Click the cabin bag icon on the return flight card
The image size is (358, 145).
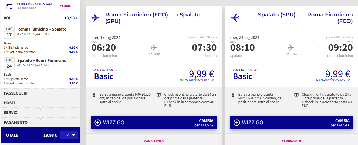[x=233, y=95]
